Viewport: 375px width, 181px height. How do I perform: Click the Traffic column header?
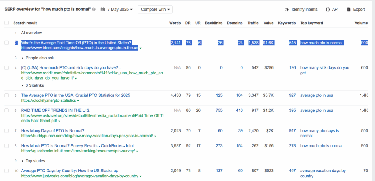253,23
